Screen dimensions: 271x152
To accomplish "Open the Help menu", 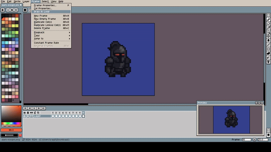I will [61, 1].
